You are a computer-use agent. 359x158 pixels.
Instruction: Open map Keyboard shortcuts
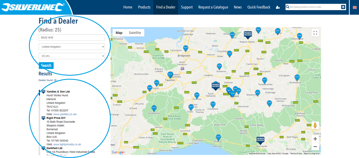(x=257, y=154)
